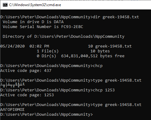Click the file name greek-19458.txt in listing
151x120 pixels.
(113, 46)
